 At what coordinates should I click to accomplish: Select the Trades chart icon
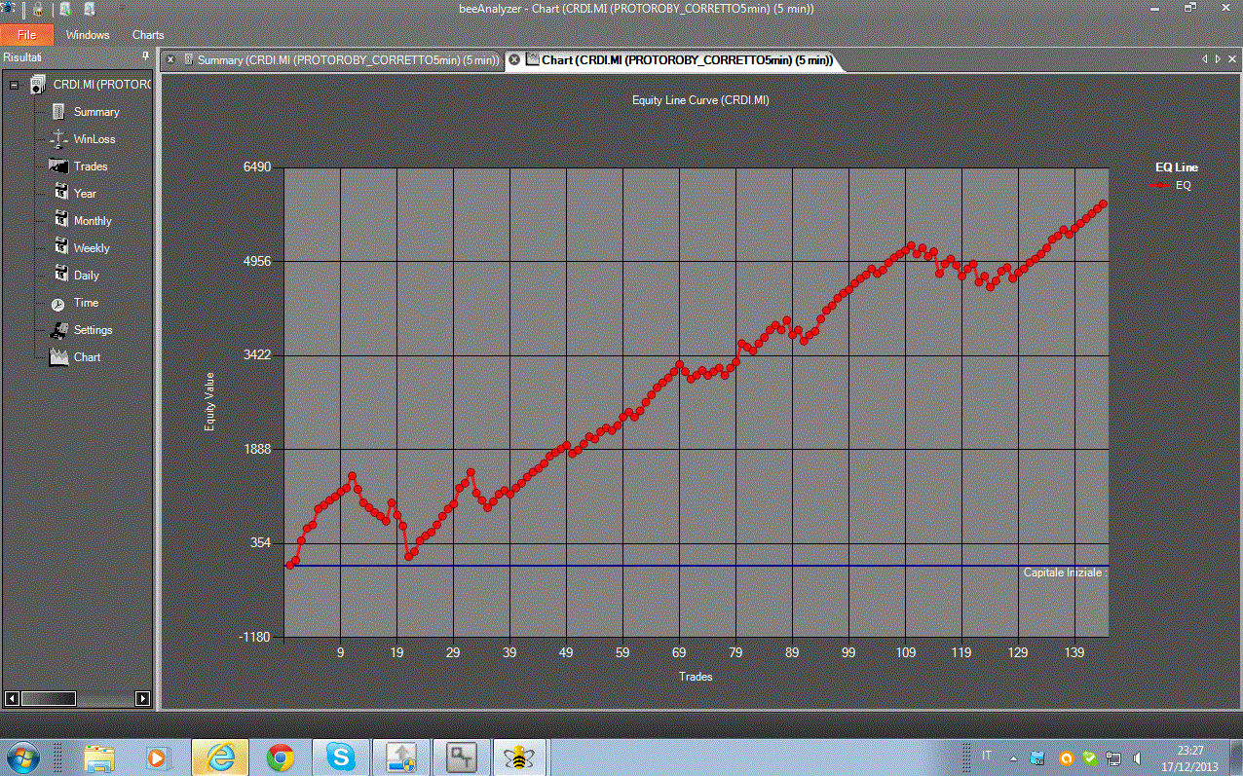(58, 166)
